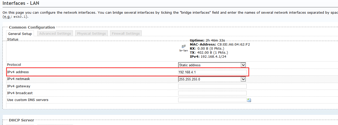Expand the IPv4 netmask dropdown

click(212, 79)
